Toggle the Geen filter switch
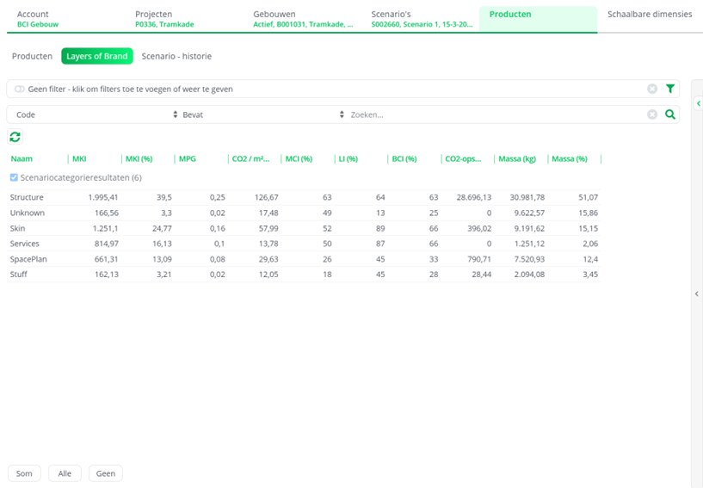The height and width of the screenshot is (488, 703). click(19, 89)
